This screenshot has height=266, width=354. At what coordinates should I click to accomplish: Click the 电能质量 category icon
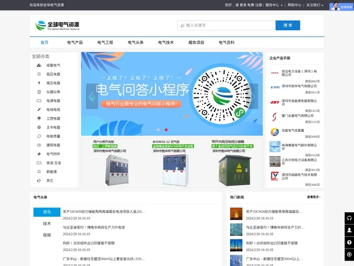[x=39, y=136]
